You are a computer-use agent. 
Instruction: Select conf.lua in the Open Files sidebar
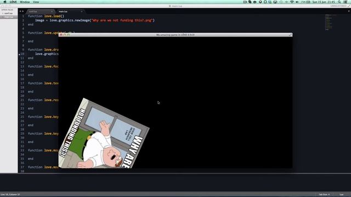tap(9, 13)
